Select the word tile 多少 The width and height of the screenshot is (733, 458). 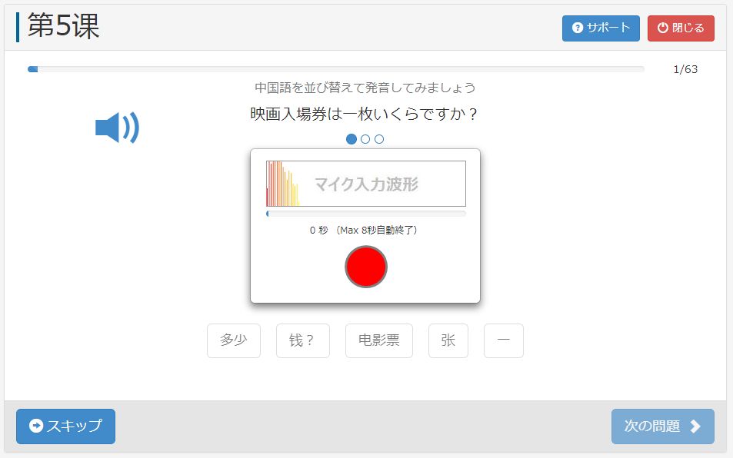[234, 341]
